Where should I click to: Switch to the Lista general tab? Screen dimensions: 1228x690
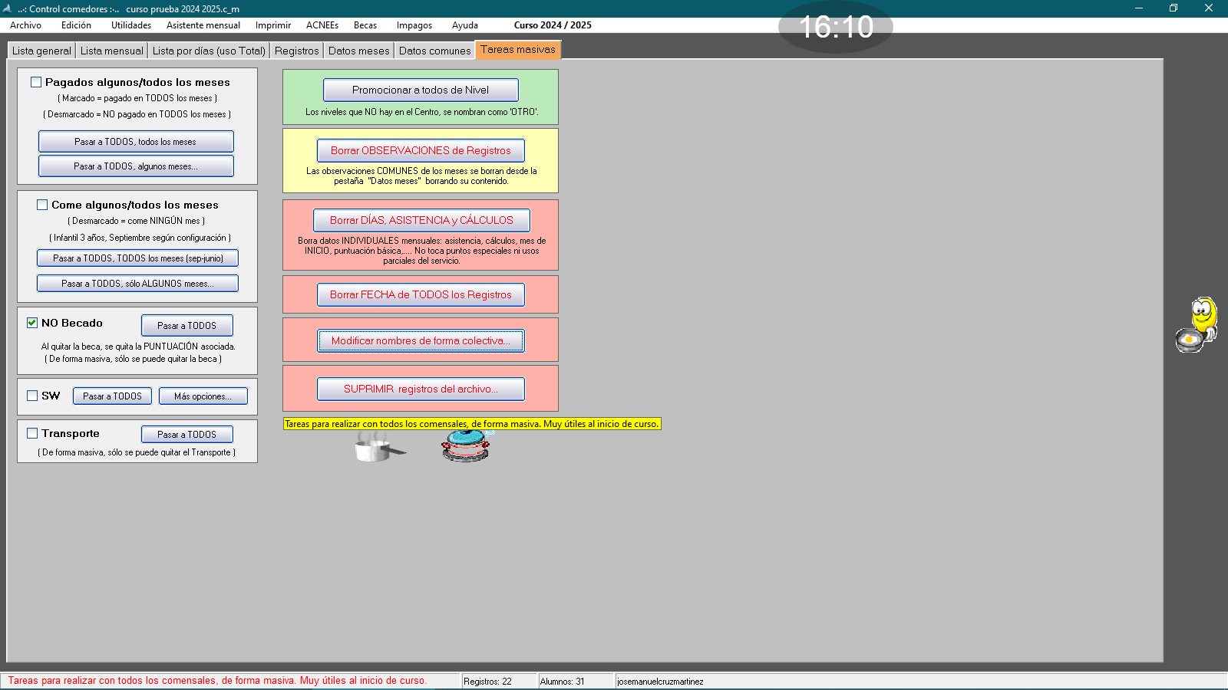pyautogui.click(x=41, y=51)
